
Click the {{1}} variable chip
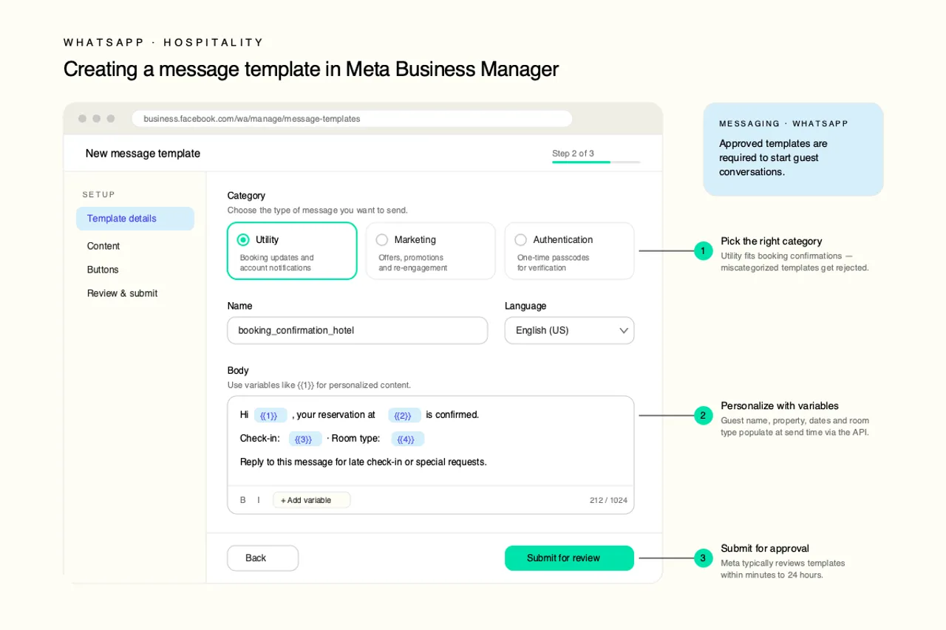click(270, 415)
